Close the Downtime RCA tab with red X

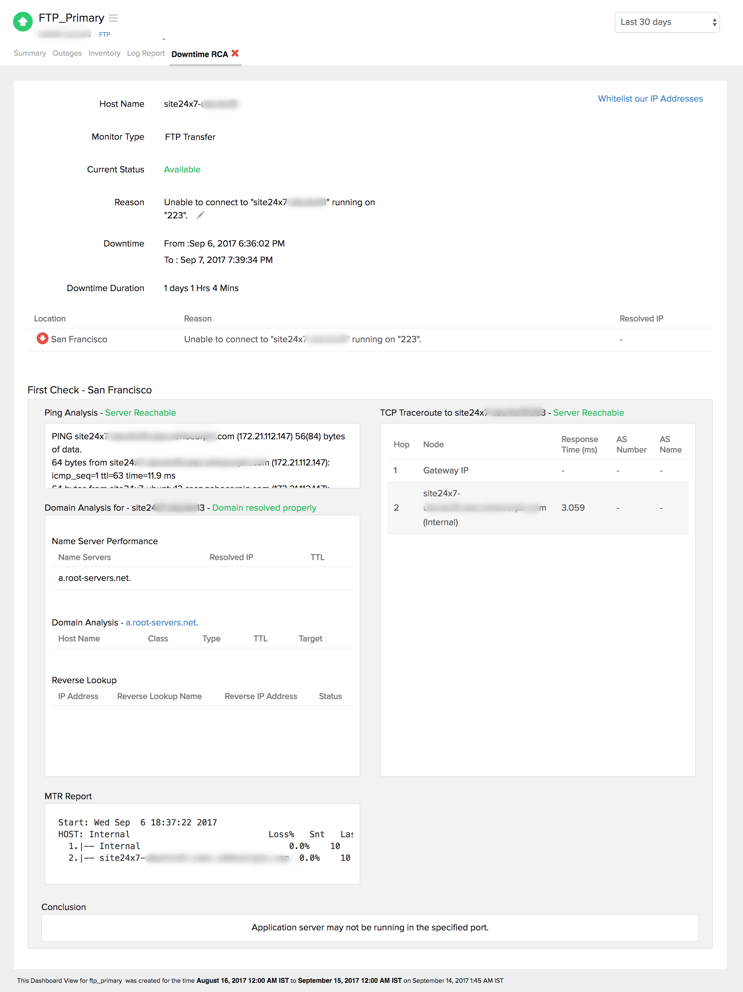click(235, 53)
